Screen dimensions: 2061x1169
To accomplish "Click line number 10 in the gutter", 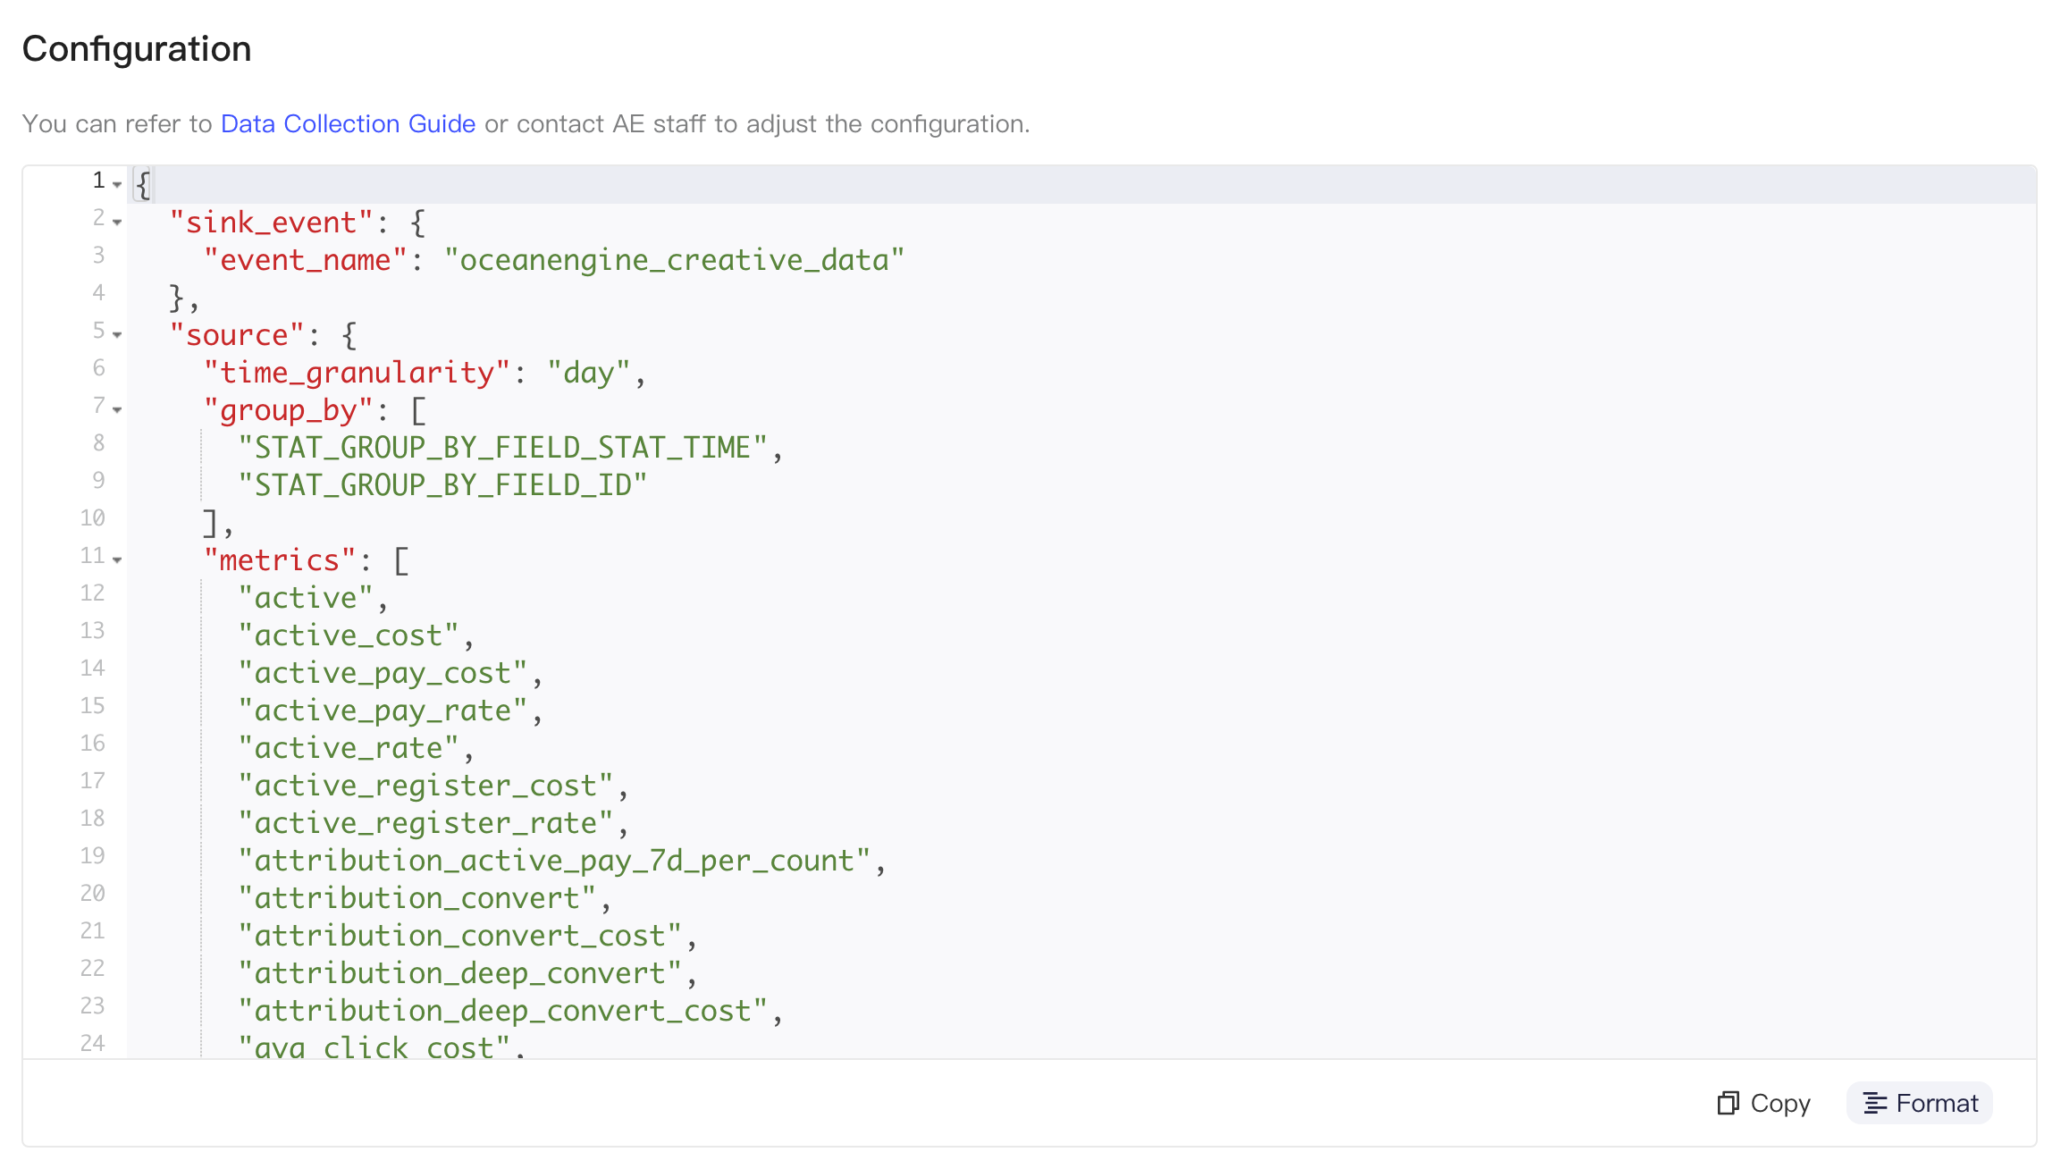I will [93, 518].
